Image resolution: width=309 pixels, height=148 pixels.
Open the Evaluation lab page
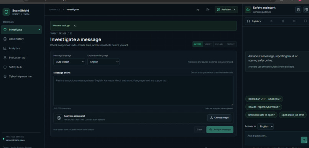point(21,58)
